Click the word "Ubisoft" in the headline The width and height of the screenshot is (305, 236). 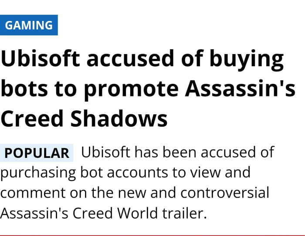coord(40,59)
